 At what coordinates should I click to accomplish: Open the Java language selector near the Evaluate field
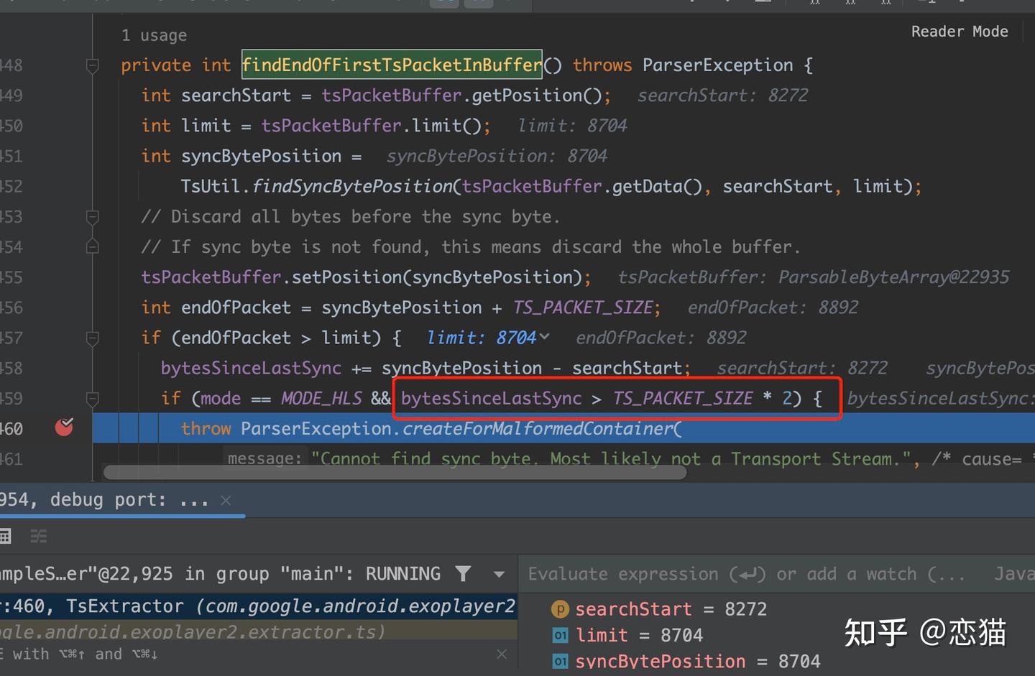coord(1015,573)
